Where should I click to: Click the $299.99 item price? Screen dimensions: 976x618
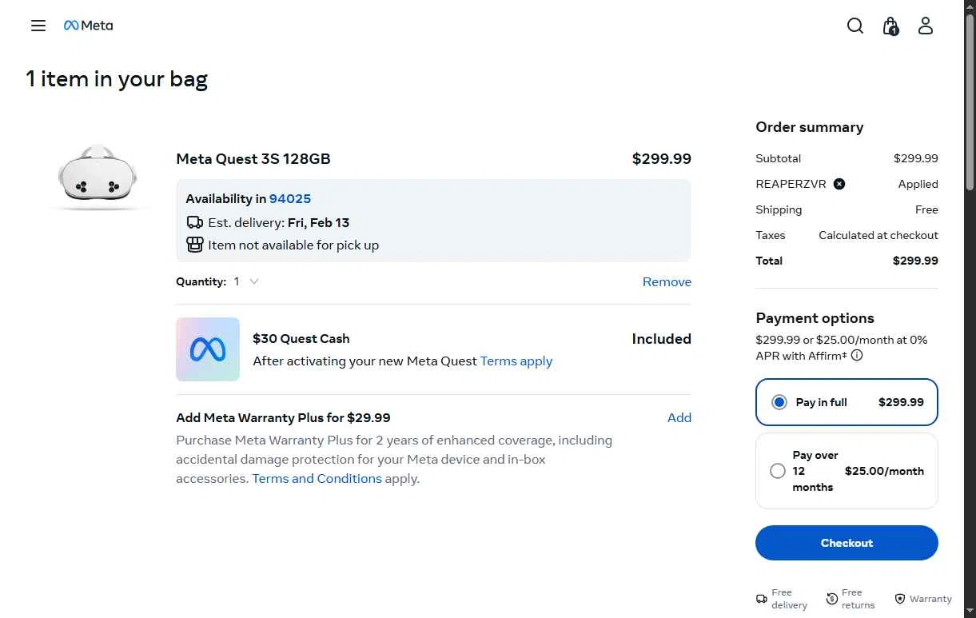[662, 158]
